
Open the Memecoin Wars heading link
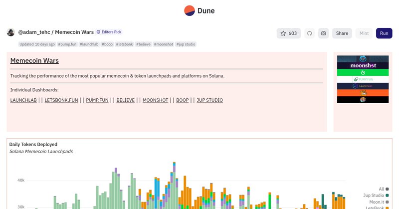pyautogui.click(x=34, y=60)
